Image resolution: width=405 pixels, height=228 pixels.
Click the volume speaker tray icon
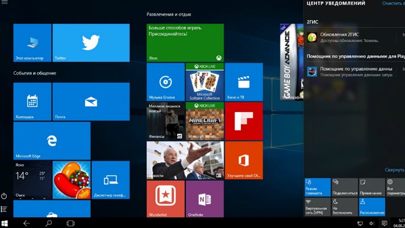[372, 224]
